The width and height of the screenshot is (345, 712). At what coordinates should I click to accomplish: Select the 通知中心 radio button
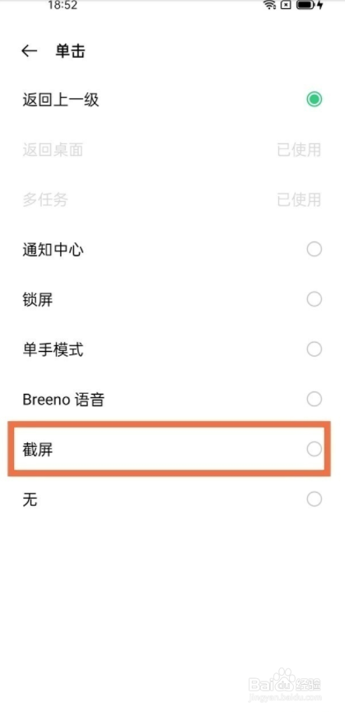click(x=315, y=250)
